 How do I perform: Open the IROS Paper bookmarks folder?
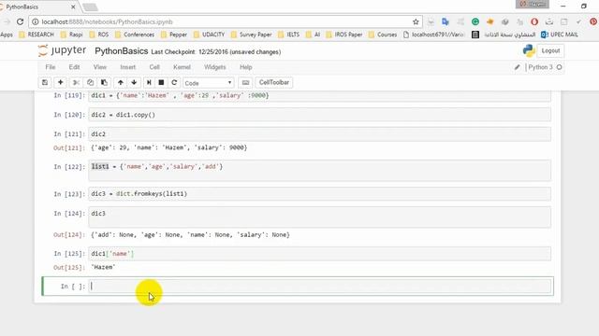point(343,35)
